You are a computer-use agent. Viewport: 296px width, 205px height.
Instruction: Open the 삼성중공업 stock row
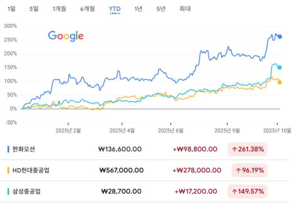[x=26, y=191]
